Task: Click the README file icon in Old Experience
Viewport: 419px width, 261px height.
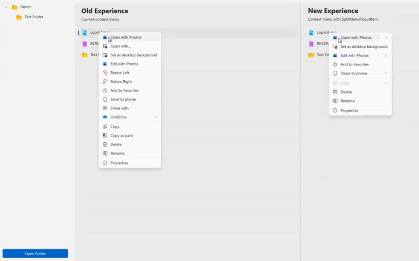Action: (x=85, y=43)
